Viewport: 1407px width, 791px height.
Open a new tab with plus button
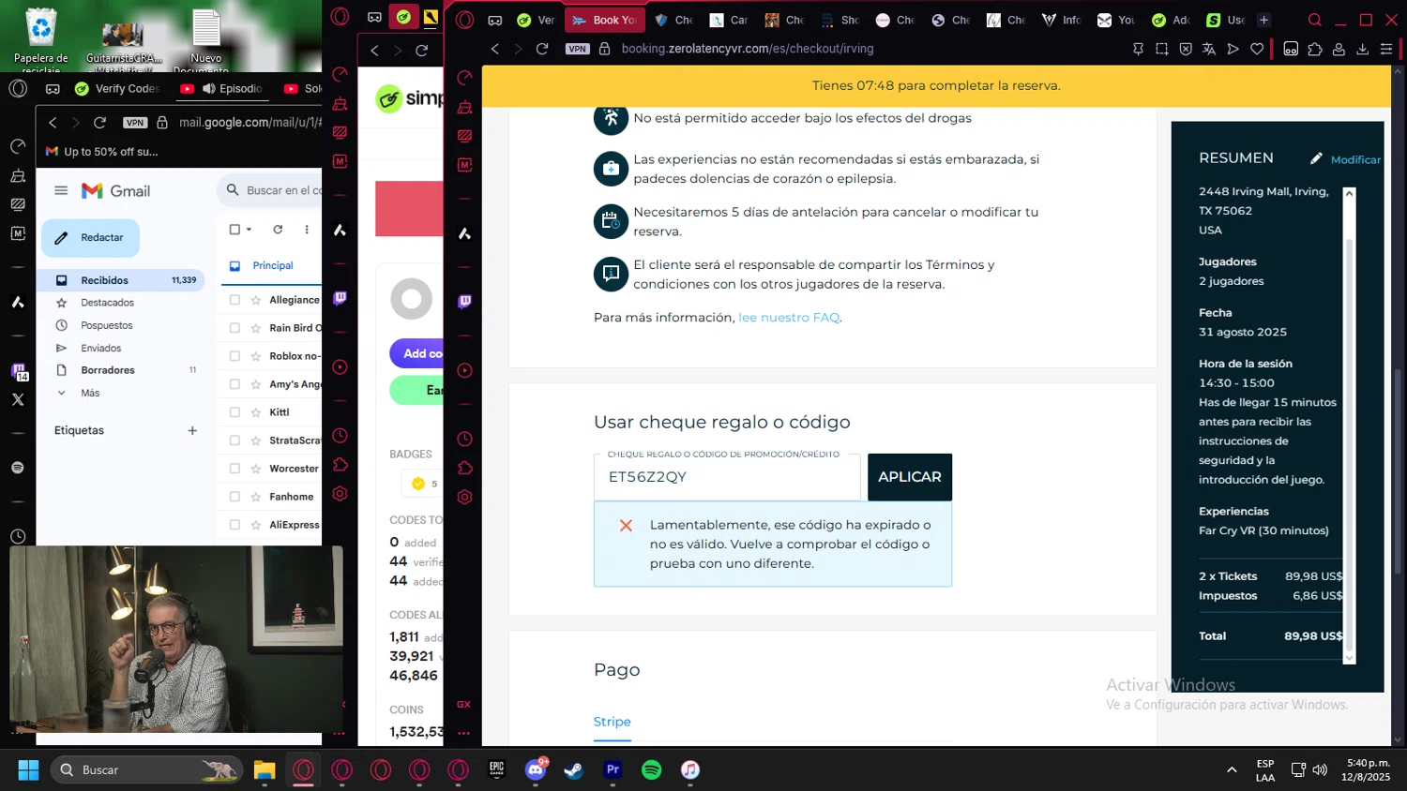coord(1264,20)
